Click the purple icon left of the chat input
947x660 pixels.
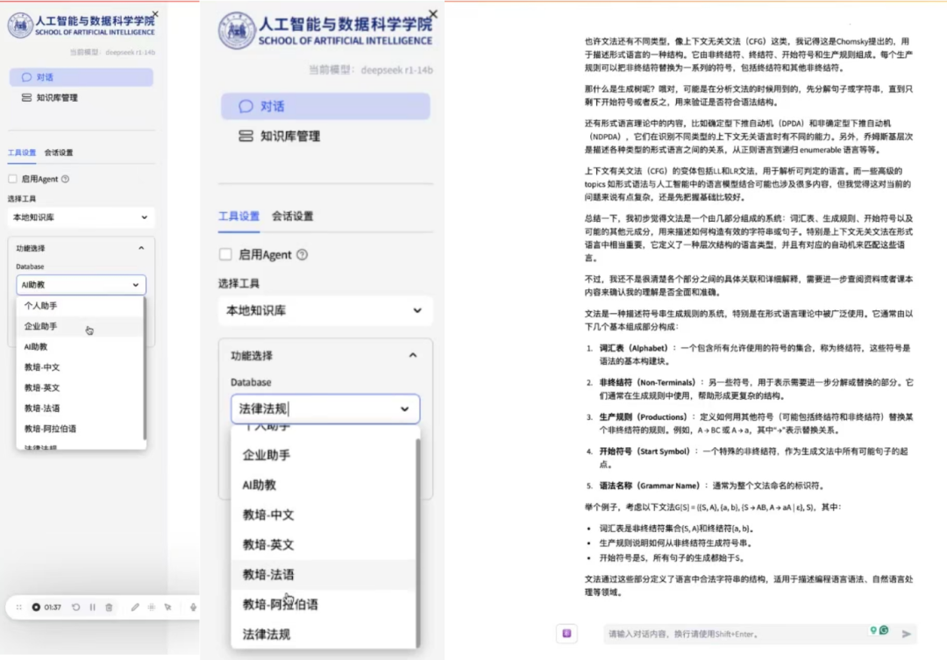point(566,633)
